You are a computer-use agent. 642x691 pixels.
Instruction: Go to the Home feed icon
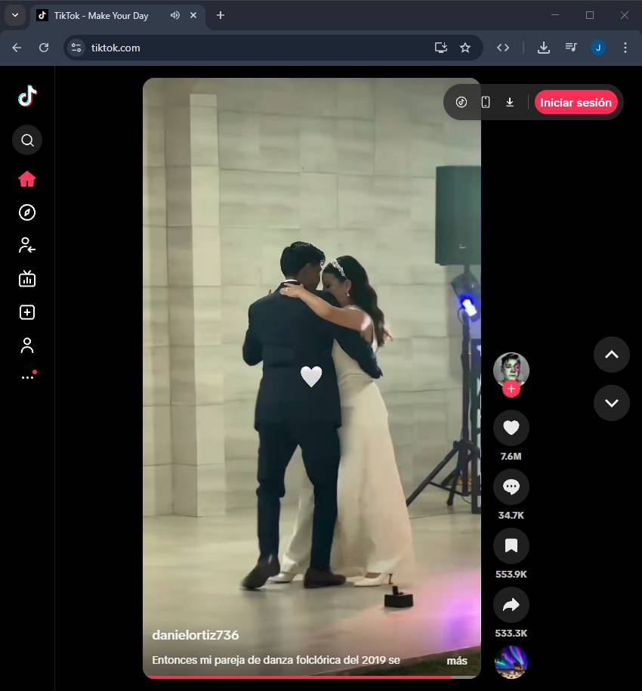point(27,179)
